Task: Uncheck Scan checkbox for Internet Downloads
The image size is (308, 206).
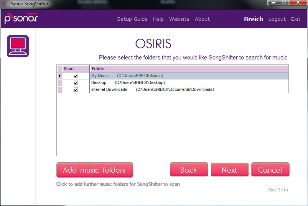Action: (x=76, y=89)
